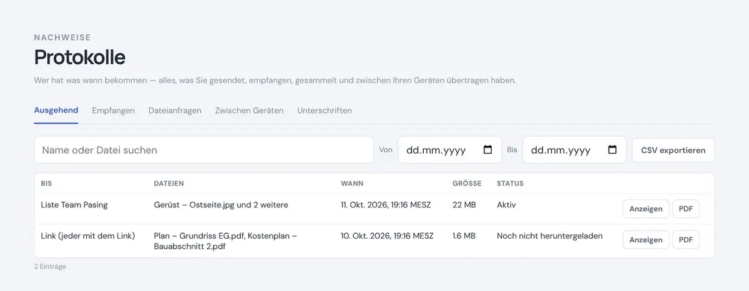This screenshot has height=291, width=749.
Task: Click the DATEIEN column header
Action: pos(169,184)
